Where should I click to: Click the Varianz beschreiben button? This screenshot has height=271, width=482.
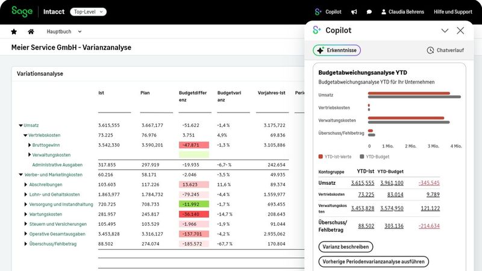point(345,247)
